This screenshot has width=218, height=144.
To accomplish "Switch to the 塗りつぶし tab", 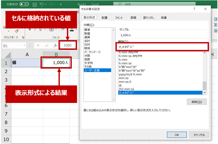I will [x=149, y=18].
